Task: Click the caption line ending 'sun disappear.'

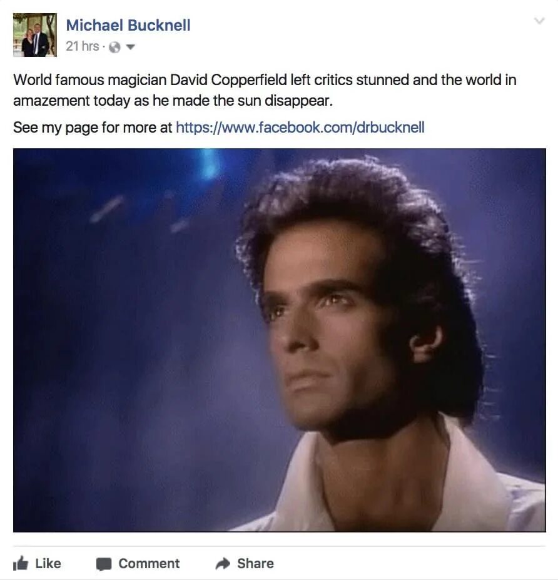Action: (173, 101)
